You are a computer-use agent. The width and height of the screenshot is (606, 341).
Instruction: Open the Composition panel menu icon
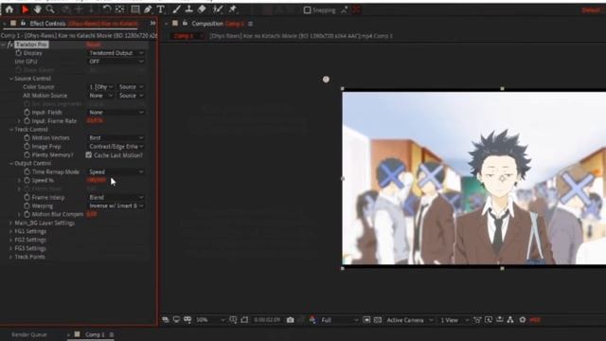[x=250, y=24]
